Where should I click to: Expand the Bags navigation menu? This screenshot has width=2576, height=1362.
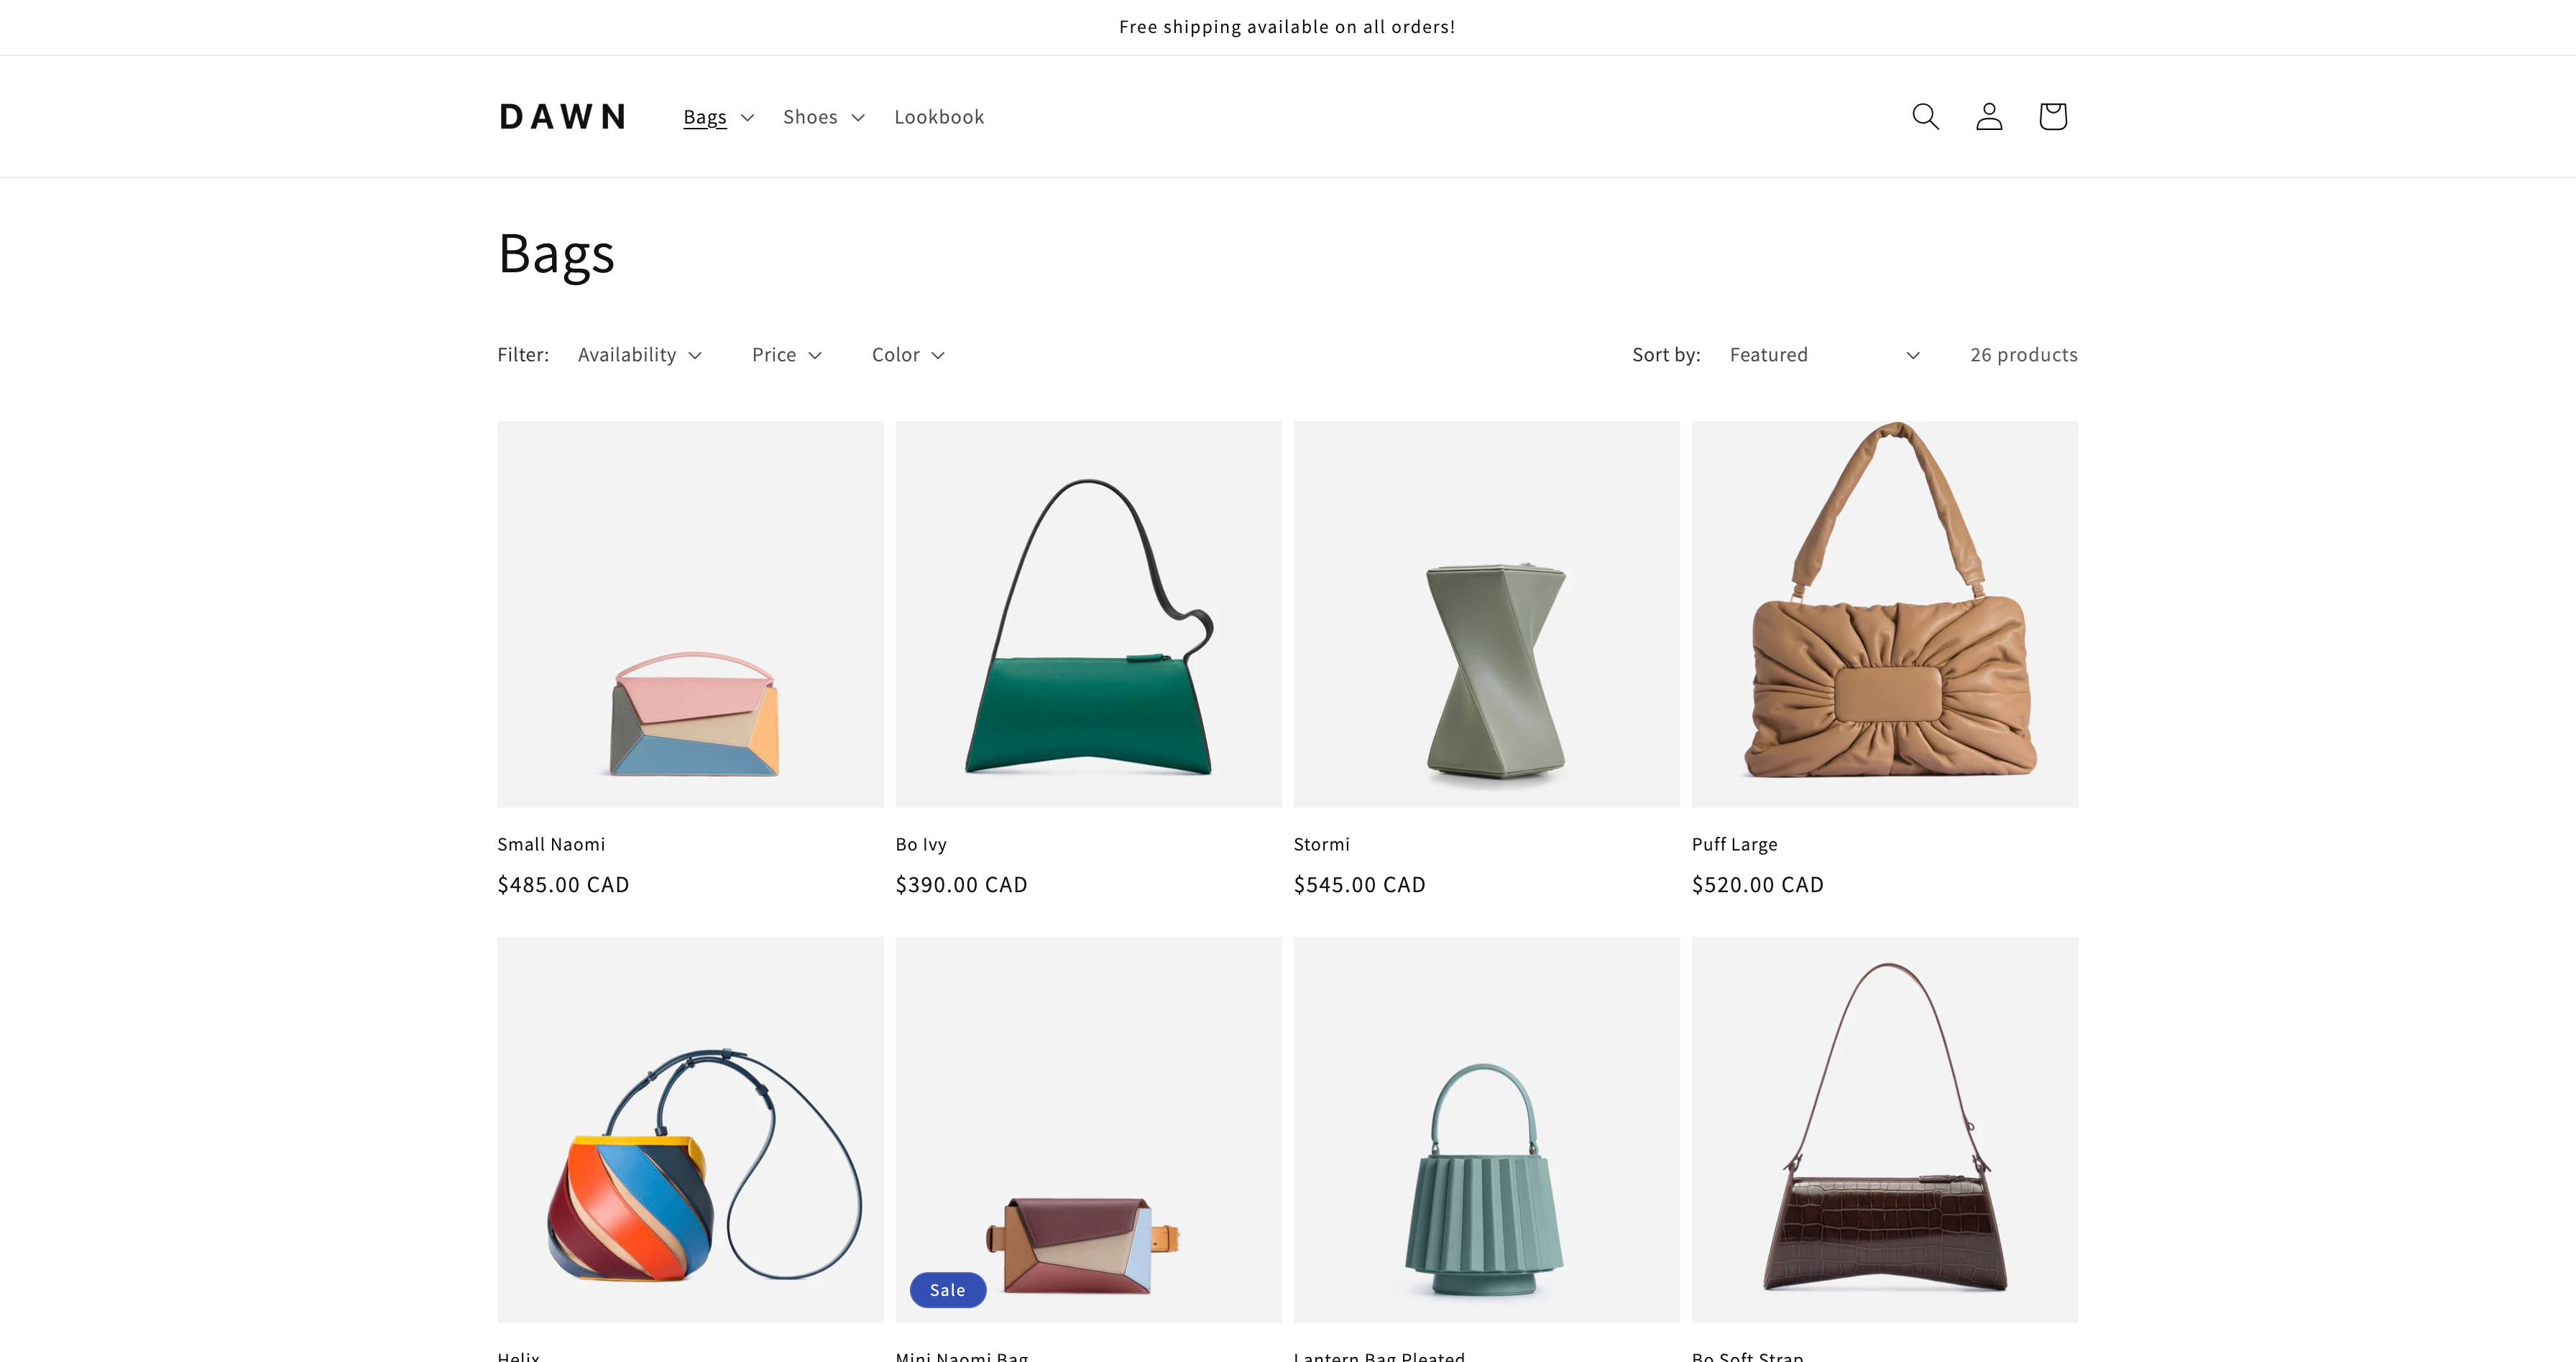click(x=718, y=117)
